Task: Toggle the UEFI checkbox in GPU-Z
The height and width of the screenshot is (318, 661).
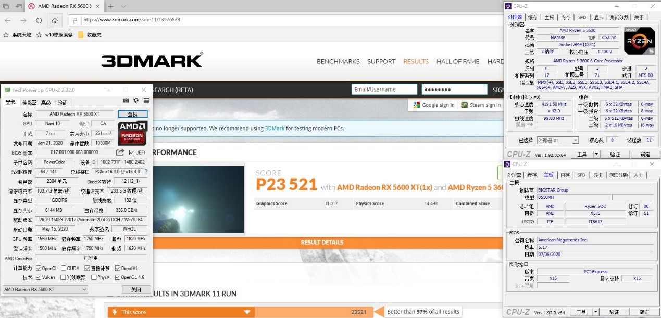Action: (131, 152)
